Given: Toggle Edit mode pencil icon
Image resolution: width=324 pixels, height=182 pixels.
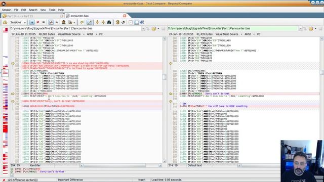Looking at the screenshot, I should pos(89,22).
